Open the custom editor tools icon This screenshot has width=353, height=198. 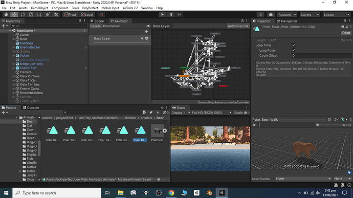pos(56,14)
